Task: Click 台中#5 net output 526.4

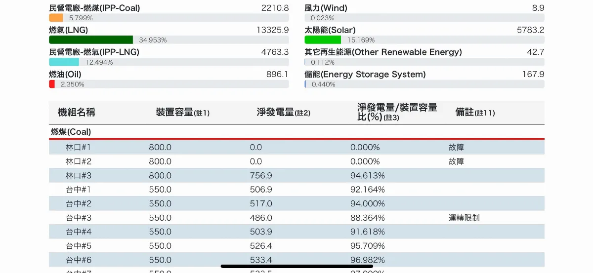Action: [261, 246]
